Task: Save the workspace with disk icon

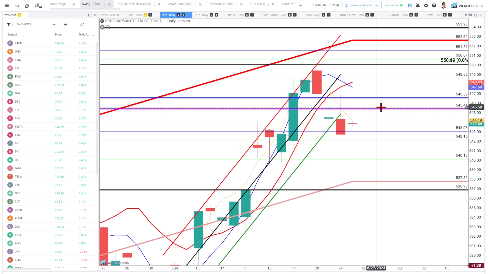Action: pyautogui.click(x=410, y=5)
